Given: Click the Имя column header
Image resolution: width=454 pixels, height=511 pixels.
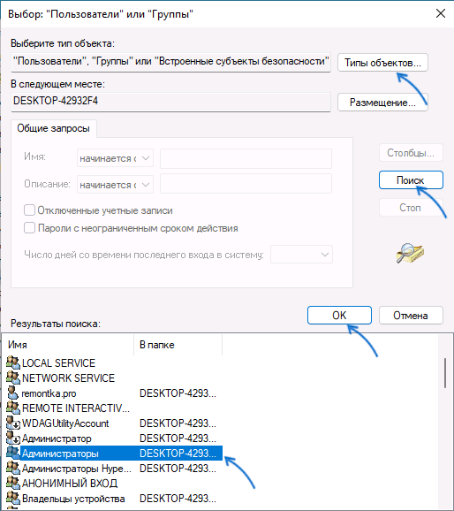Looking at the screenshot, I should pos(68,345).
